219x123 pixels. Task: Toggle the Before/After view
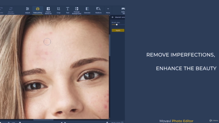tap(123, 11)
